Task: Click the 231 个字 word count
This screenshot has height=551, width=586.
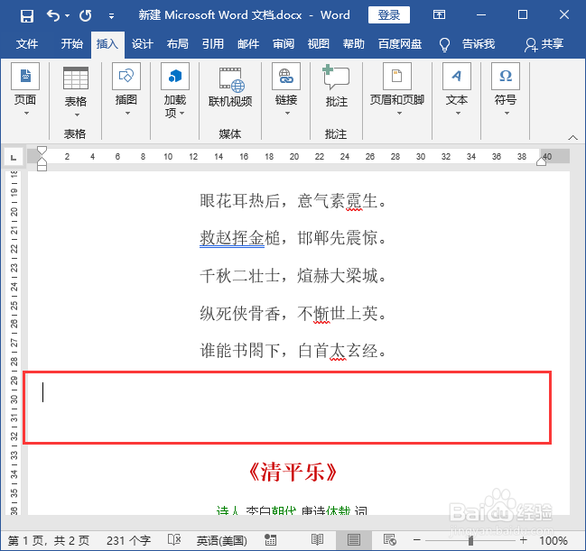Action: tap(128, 540)
